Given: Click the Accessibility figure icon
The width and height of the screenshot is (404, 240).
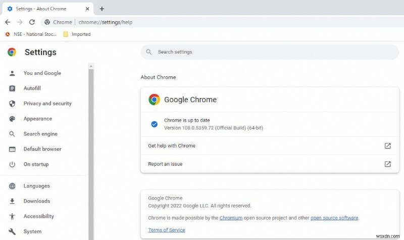Looking at the screenshot, I should click(12, 217).
